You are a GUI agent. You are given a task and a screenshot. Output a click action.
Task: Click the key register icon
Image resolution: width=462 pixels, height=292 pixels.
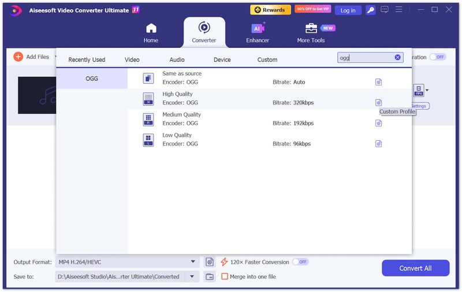tap(370, 10)
